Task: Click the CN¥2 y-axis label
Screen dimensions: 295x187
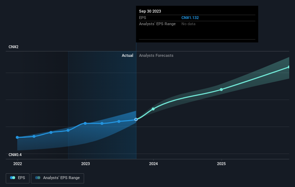Action: tap(14, 47)
